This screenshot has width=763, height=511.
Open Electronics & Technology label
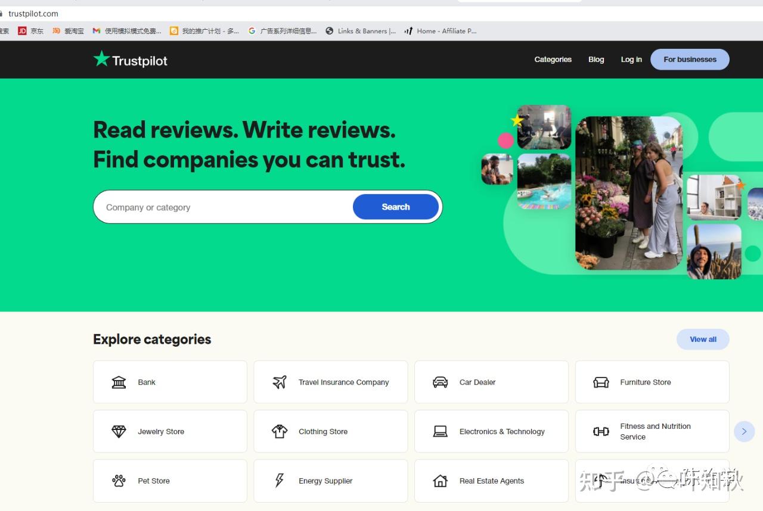coord(502,432)
